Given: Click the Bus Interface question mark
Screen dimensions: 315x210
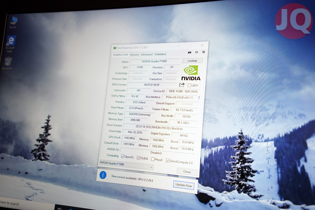Looking at the screenshot, I should pos(199,98).
